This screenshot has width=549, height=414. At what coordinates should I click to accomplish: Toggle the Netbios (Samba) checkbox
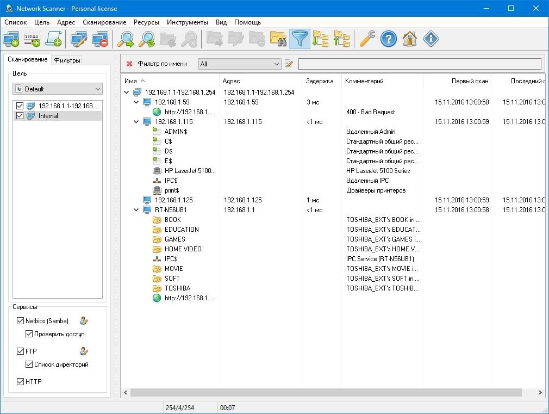[x=20, y=321]
